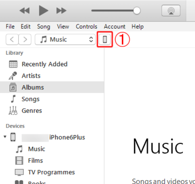Show Artists in the library sidebar
The width and height of the screenshot is (195, 184).
(52, 76)
